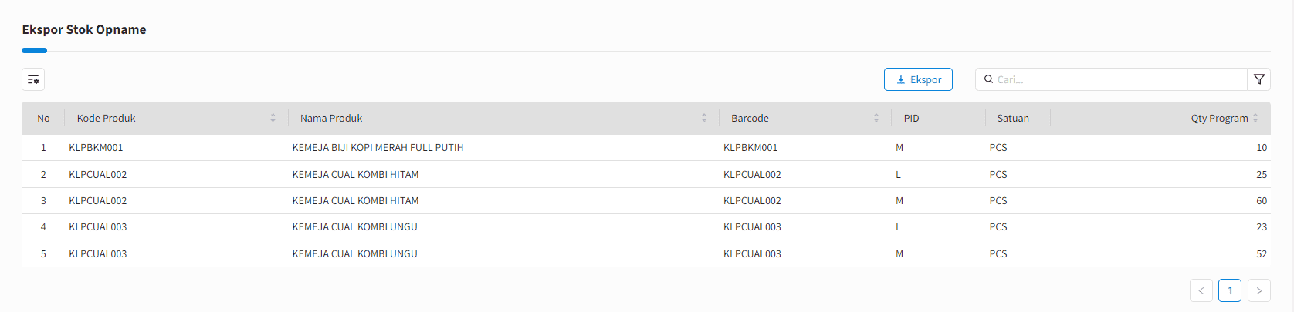Open the column settings icon

point(33,79)
